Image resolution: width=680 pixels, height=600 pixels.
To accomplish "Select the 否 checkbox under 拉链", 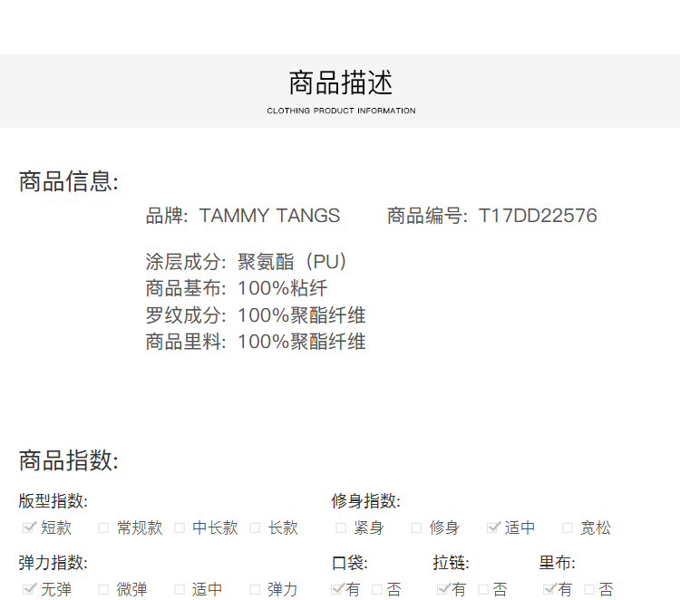I will click(483, 589).
